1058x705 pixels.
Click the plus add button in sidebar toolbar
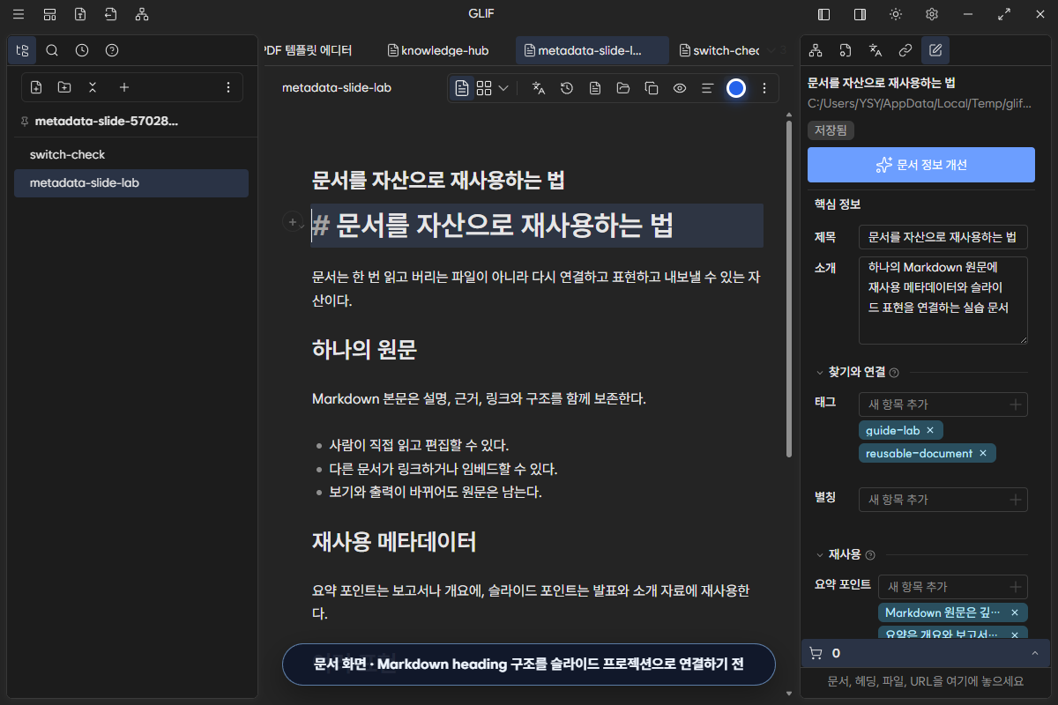(x=124, y=87)
